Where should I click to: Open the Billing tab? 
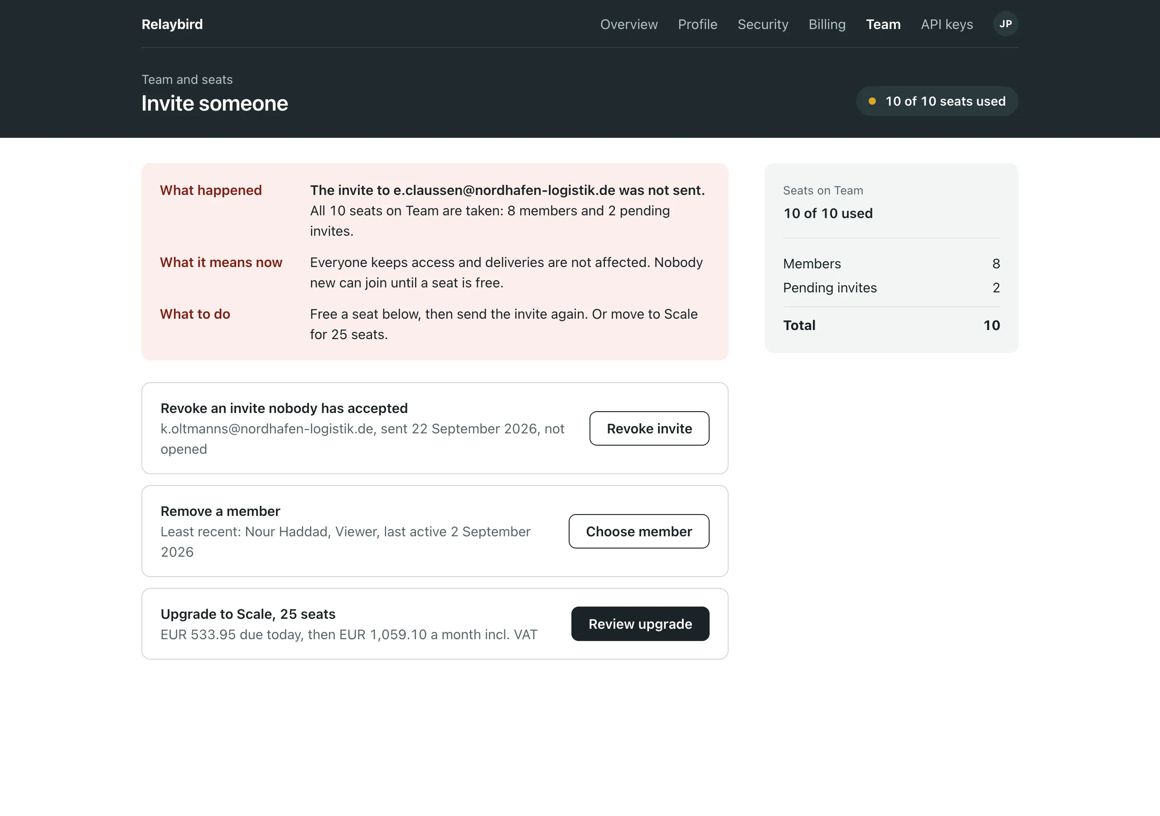coord(827,24)
